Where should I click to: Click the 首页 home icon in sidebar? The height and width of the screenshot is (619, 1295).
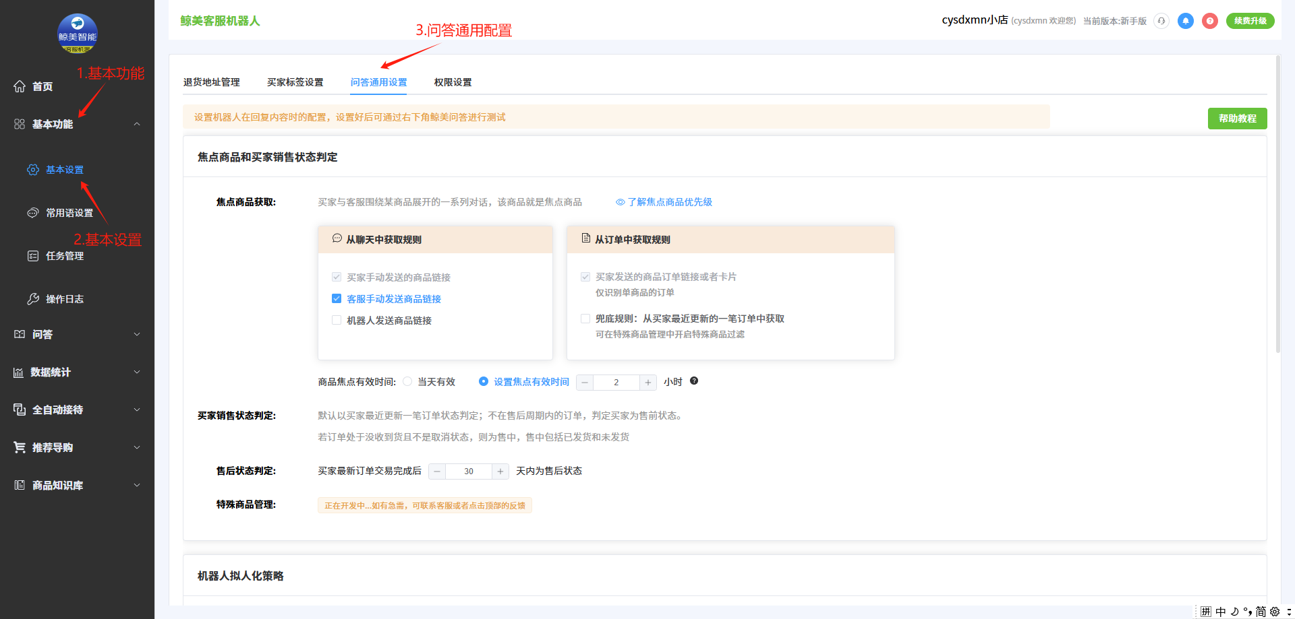pos(20,86)
